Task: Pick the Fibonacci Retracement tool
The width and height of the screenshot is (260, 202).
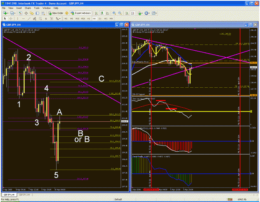Action: point(40,19)
